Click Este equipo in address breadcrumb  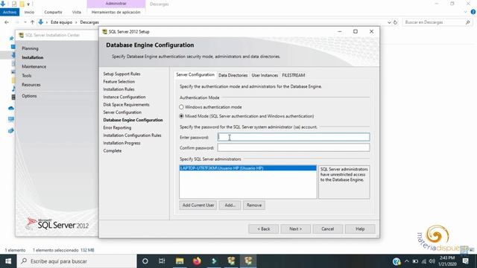[61, 22]
